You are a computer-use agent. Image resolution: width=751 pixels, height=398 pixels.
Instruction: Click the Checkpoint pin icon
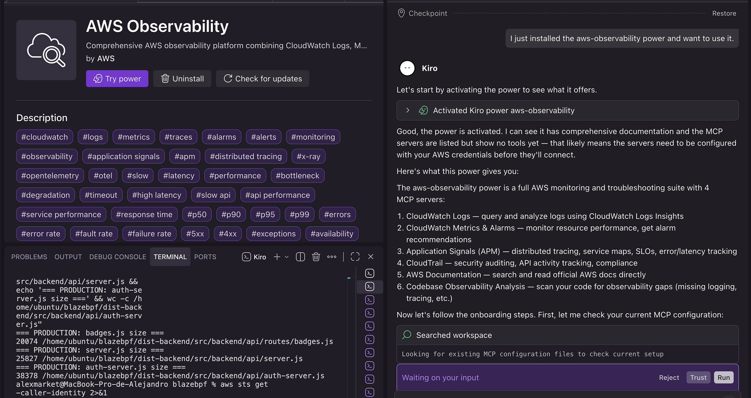(401, 13)
